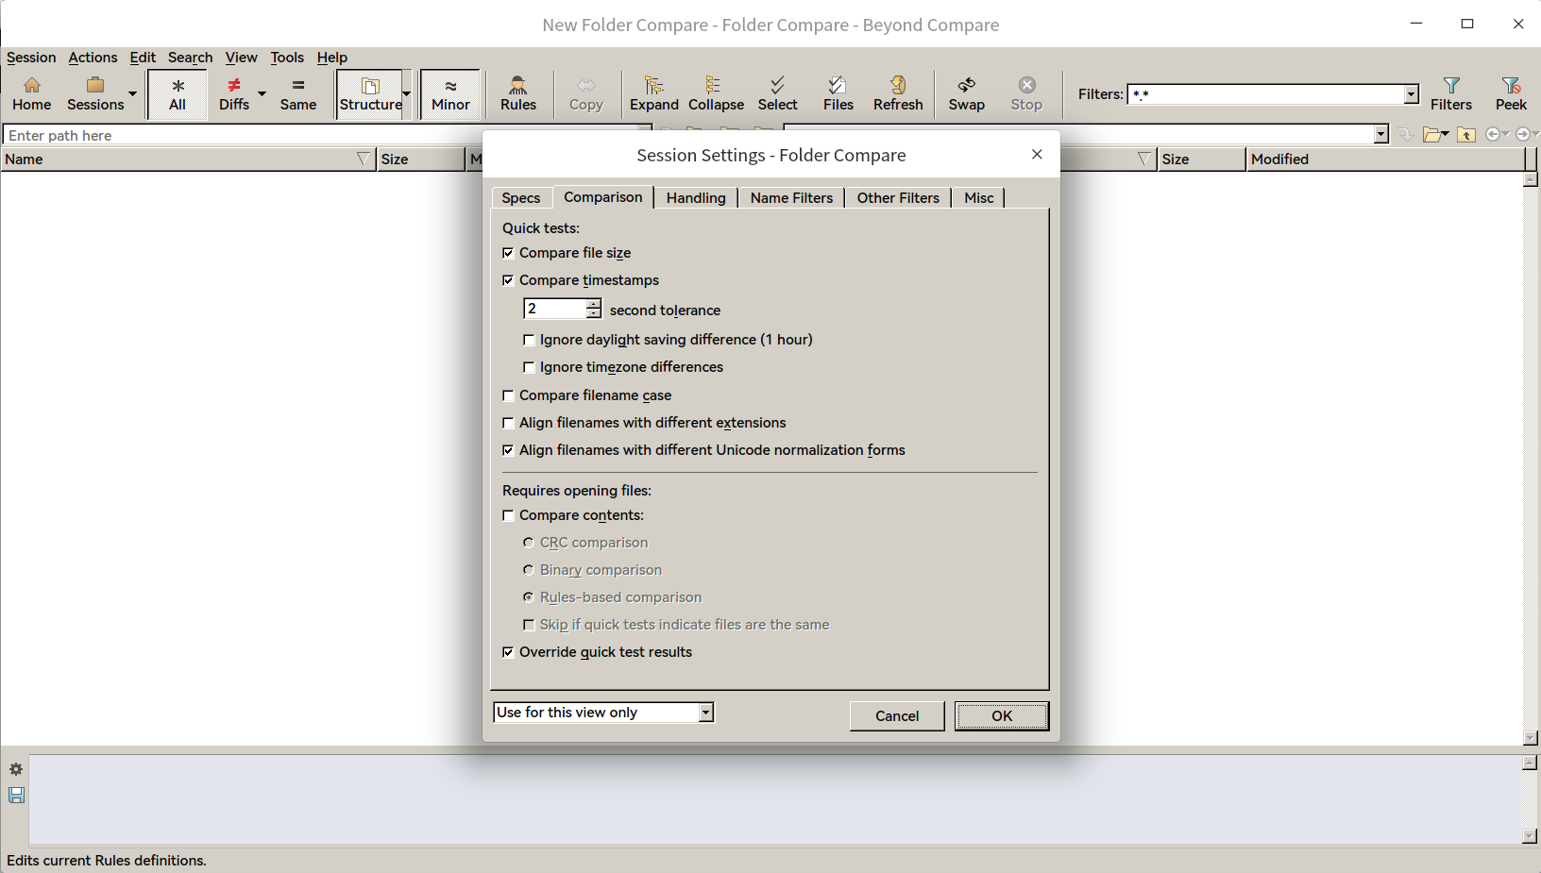
Task: Open the Sessions dropdown arrow
Action: pos(132,94)
